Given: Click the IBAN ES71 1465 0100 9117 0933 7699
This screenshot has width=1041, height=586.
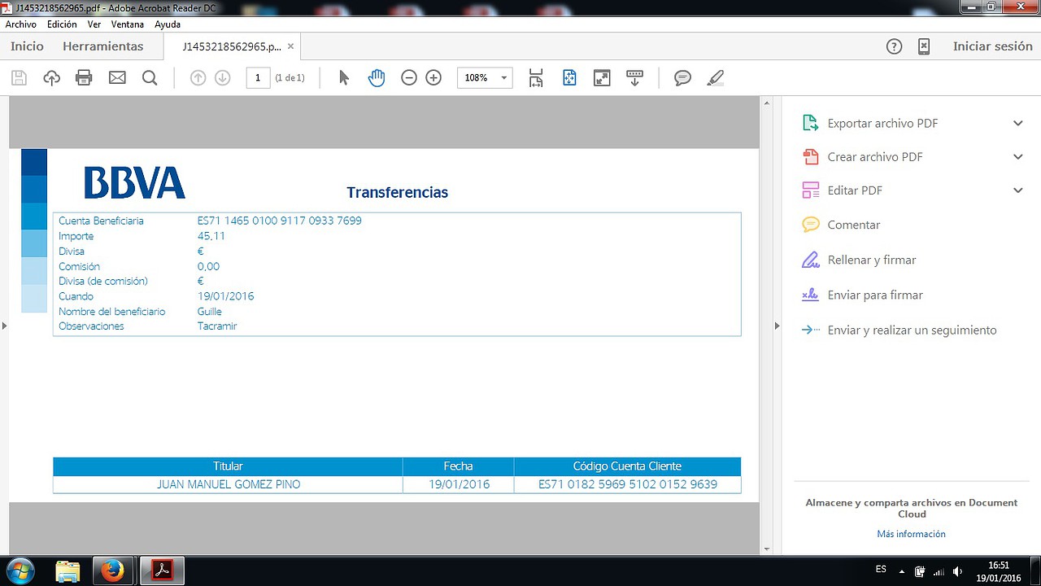Looking at the screenshot, I should point(279,221).
